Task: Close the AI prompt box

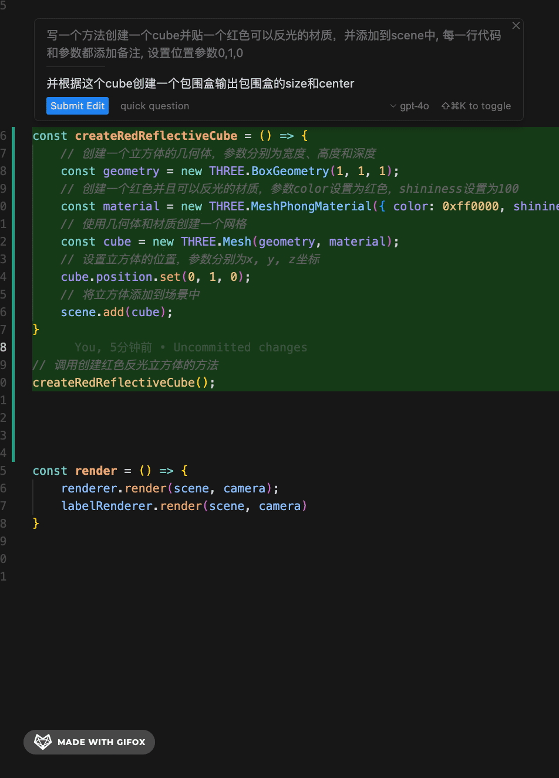Action: click(x=516, y=26)
